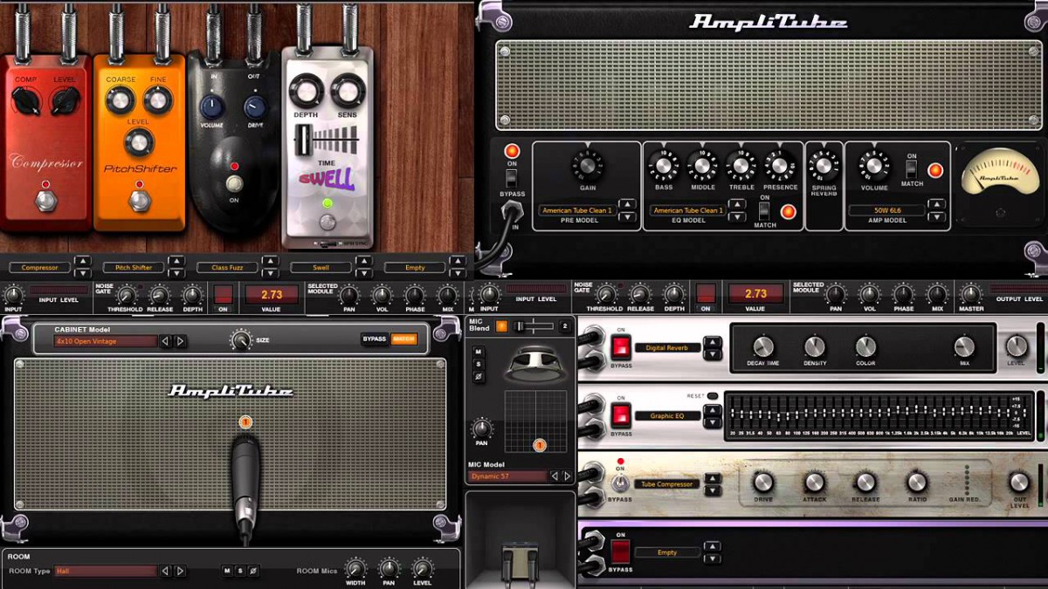Select the Empty rack slot label
Viewport: 1048px width, 589px height.
coord(667,552)
